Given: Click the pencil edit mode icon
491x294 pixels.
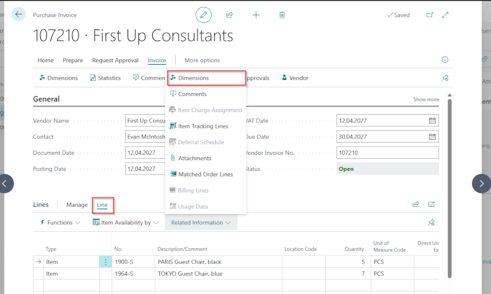Looking at the screenshot, I should (x=203, y=15).
